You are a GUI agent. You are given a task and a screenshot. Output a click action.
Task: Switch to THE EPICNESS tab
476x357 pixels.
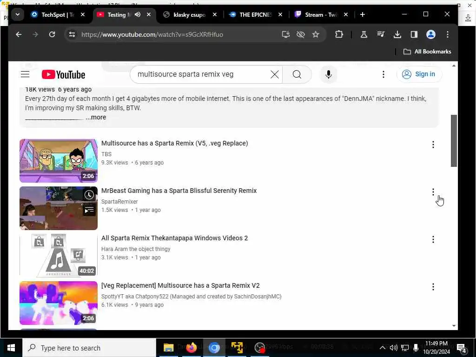tap(255, 14)
